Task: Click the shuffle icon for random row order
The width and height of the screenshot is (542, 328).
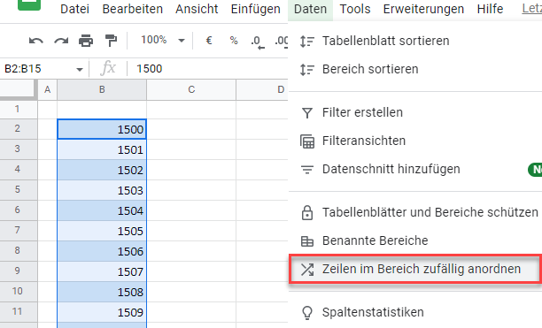Action: (x=307, y=270)
